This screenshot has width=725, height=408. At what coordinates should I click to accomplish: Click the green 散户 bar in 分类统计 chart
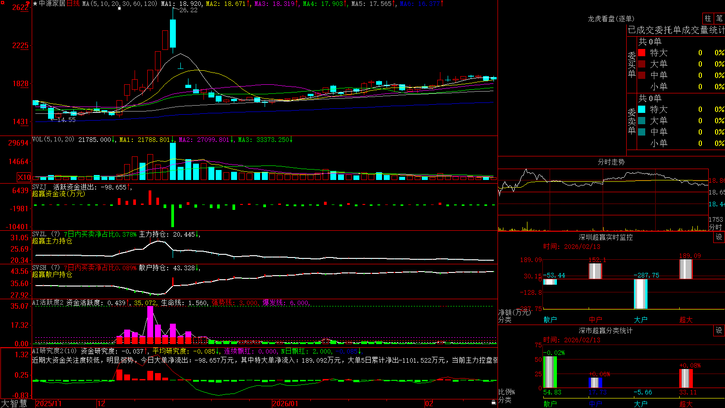coord(550,372)
